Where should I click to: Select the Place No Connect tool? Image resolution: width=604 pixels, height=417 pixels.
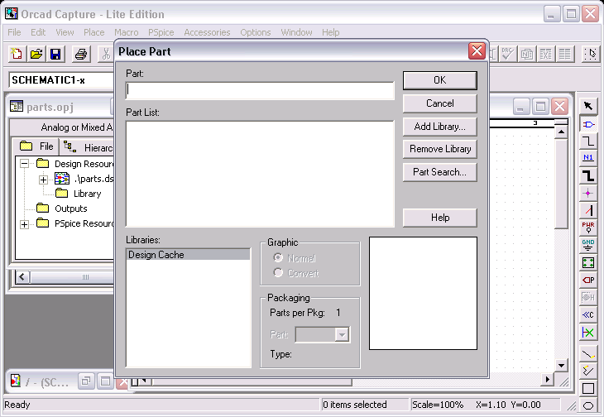point(587,332)
